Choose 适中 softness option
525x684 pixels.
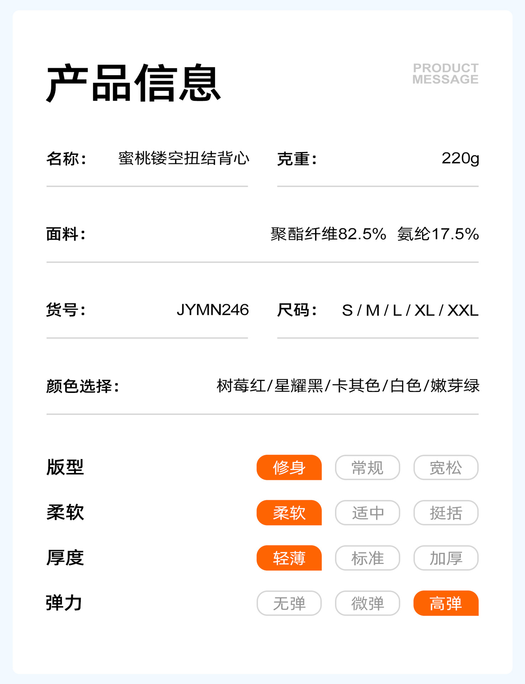tap(367, 513)
